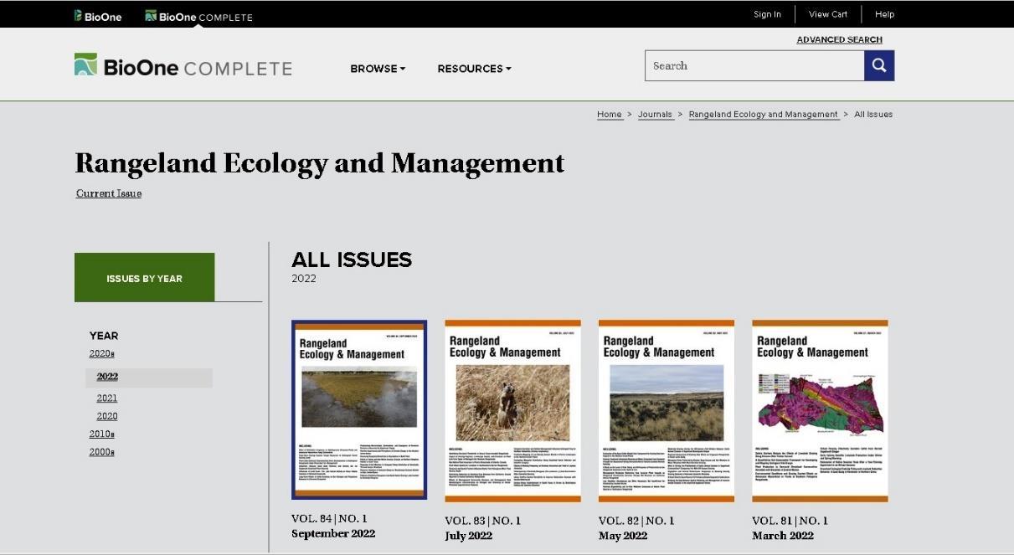The height and width of the screenshot is (555, 1014).
Task: Go to Home breadcrumb
Action: pos(610,115)
